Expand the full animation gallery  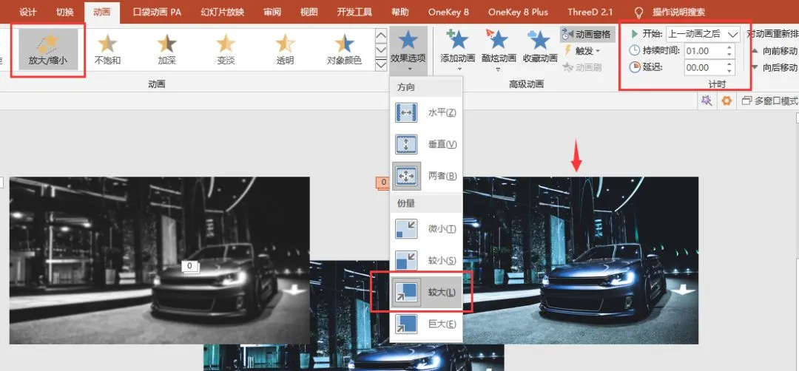(381, 64)
